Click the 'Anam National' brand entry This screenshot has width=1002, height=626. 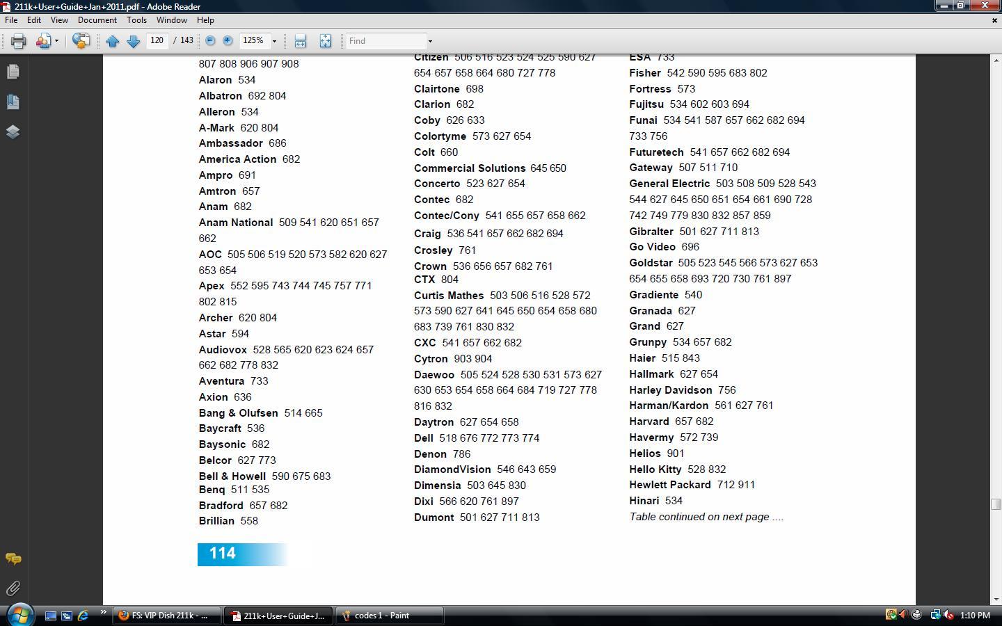click(x=236, y=223)
